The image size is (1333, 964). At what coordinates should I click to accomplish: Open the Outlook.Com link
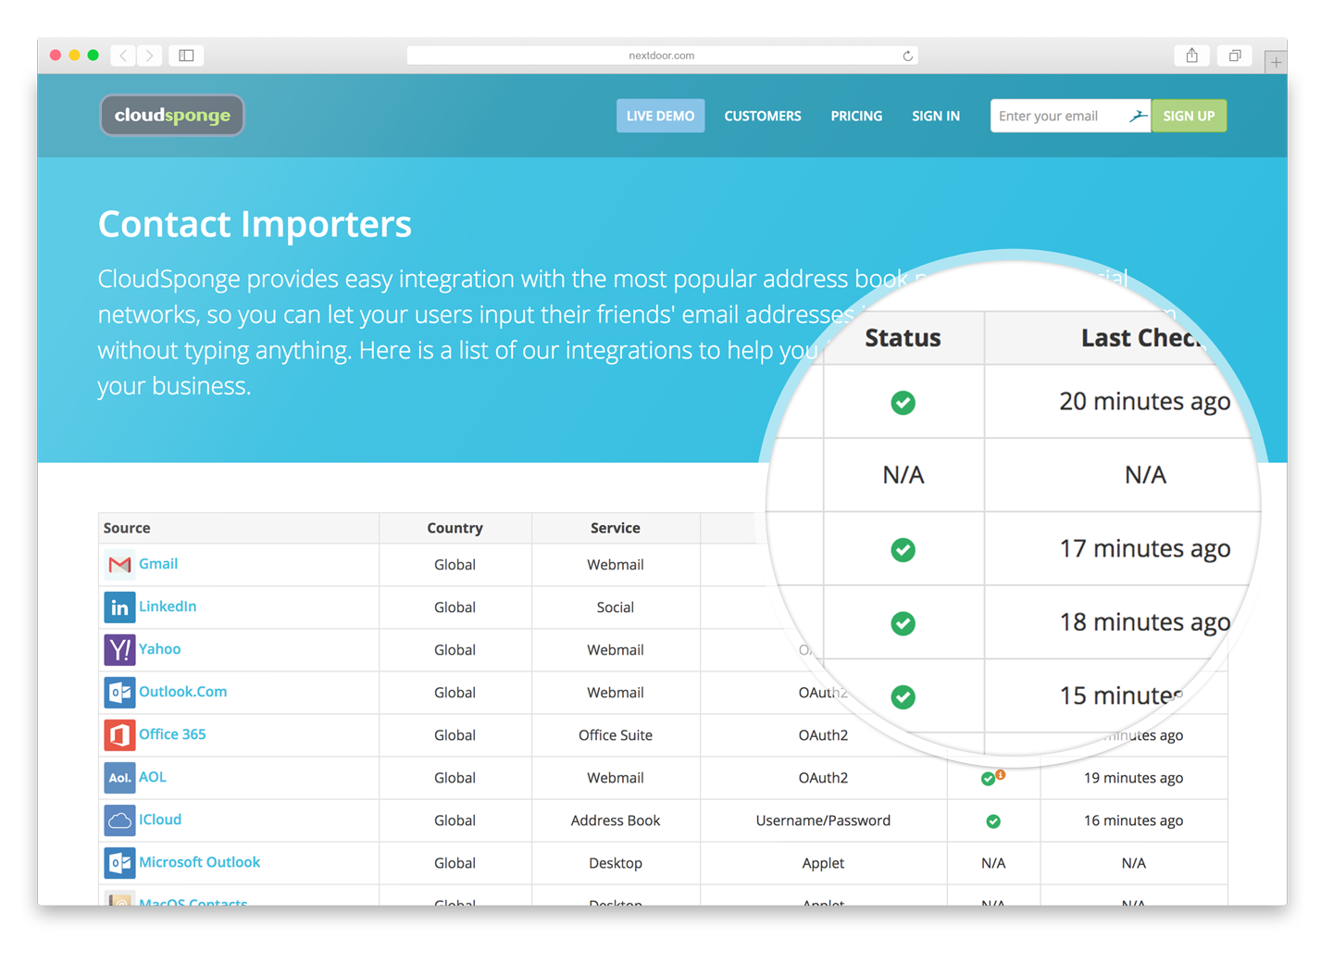coord(183,692)
